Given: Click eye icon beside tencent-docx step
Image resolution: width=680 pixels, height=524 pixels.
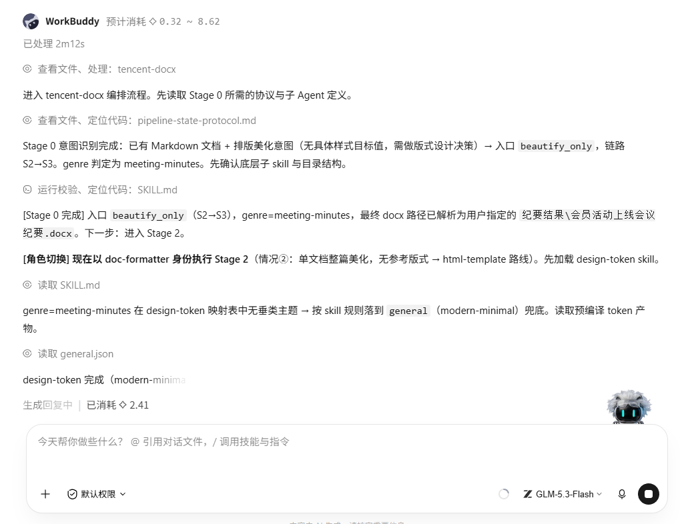Looking at the screenshot, I should click(x=27, y=69).
